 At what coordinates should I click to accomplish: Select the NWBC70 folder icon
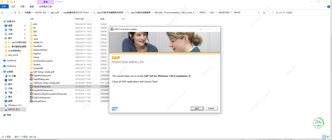click(x=31, y=42)
